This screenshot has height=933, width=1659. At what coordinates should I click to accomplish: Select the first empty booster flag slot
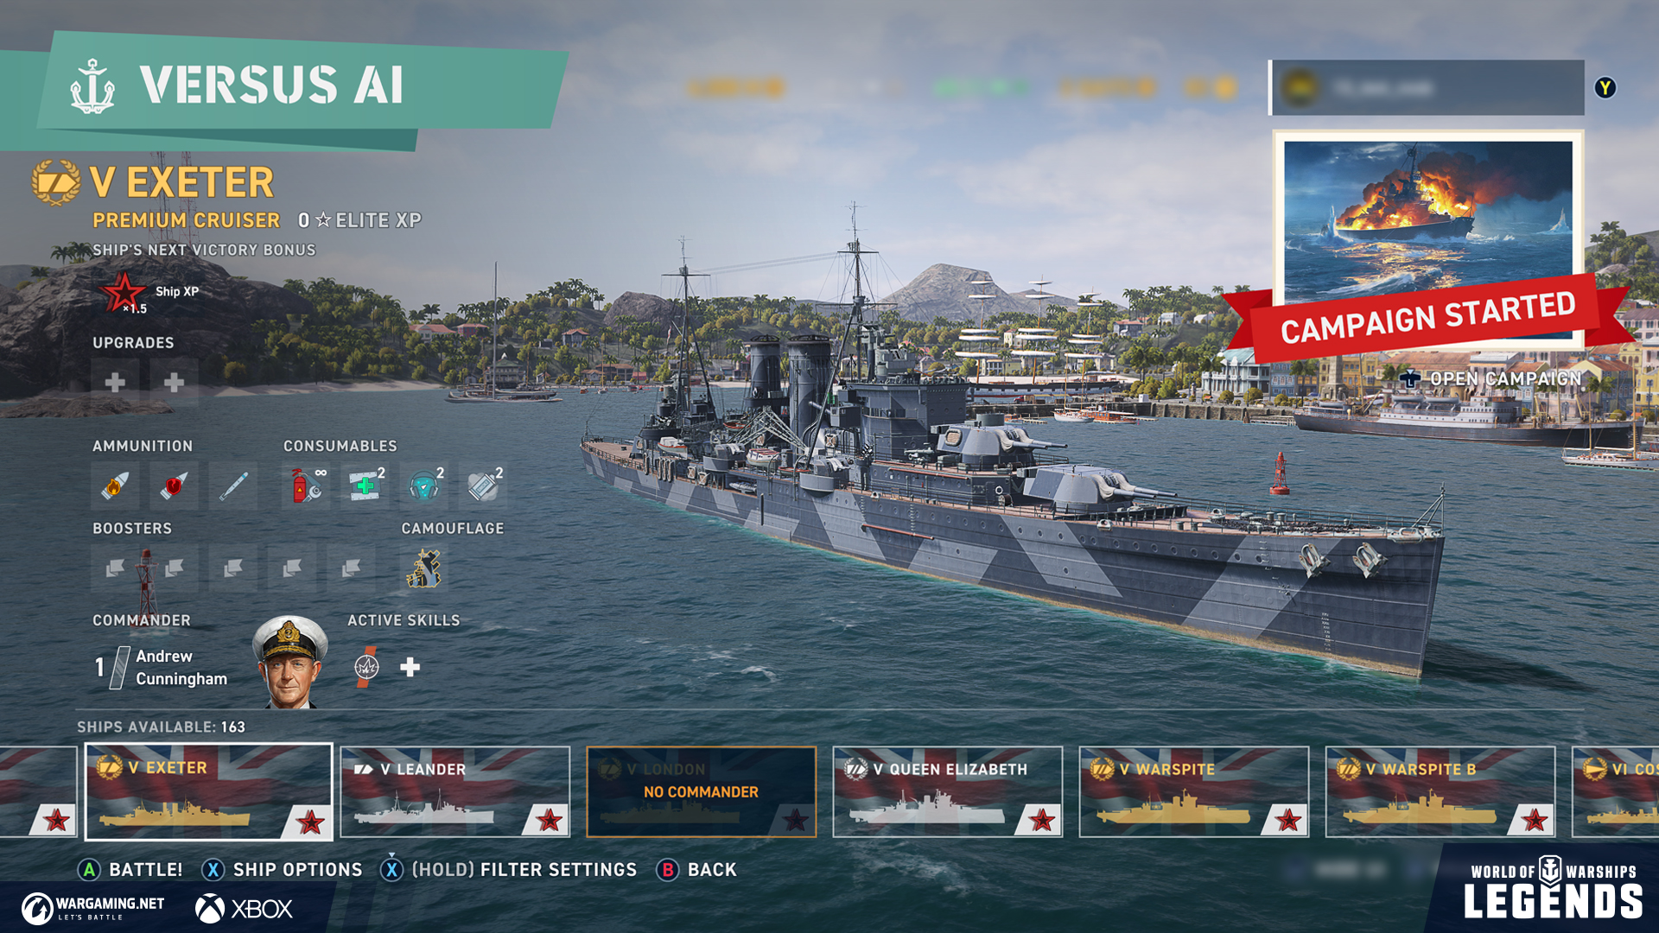pos(115,568)
